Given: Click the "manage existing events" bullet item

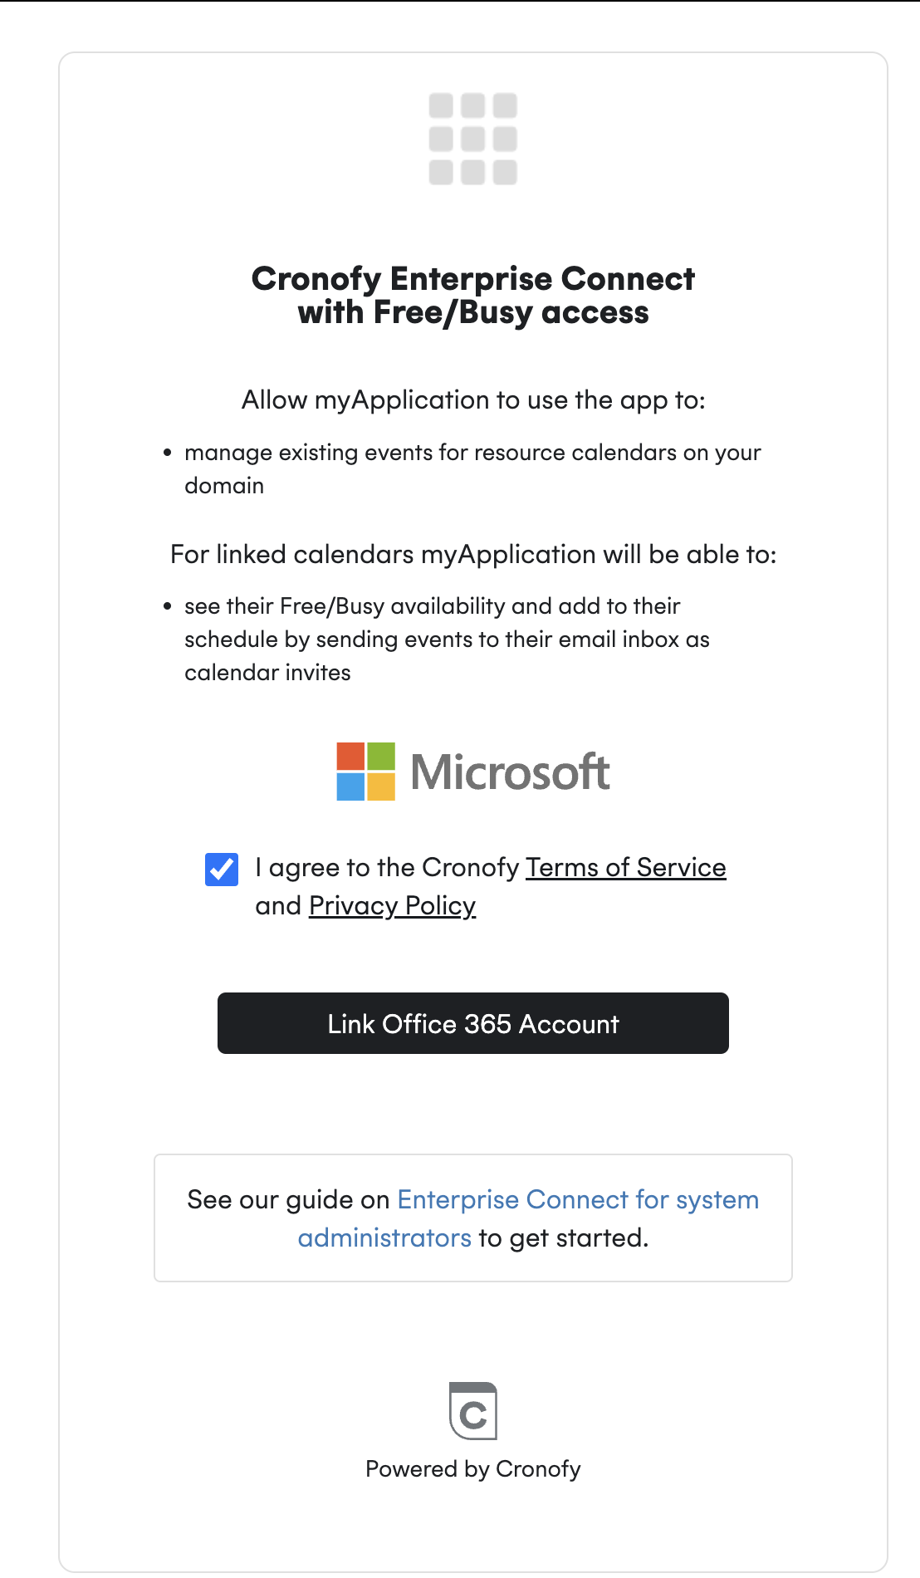Looking at the screenshot, I should [x=472, y=453].
